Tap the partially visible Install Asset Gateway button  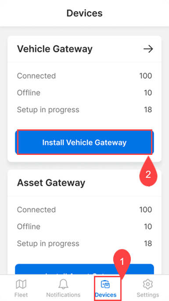click(x=84, y=269)
